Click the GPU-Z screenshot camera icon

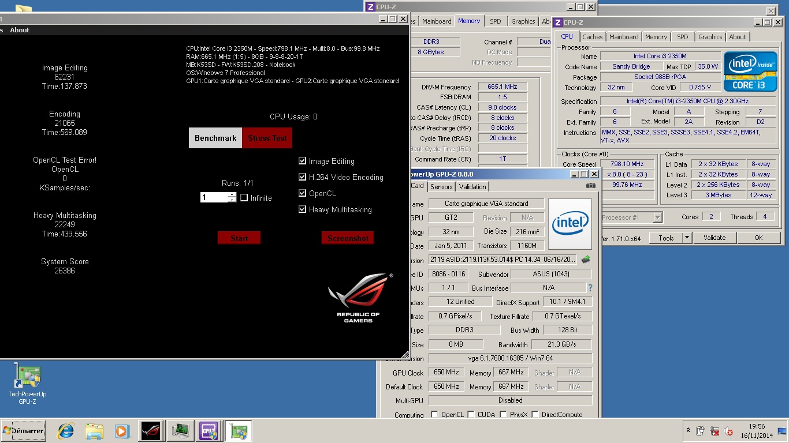590,186
